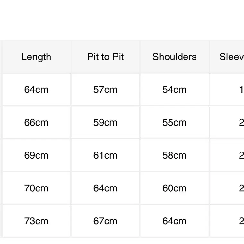Select the 70cm Length cell
The width and height of the screenshot is (244, 244).
point(36,188)
